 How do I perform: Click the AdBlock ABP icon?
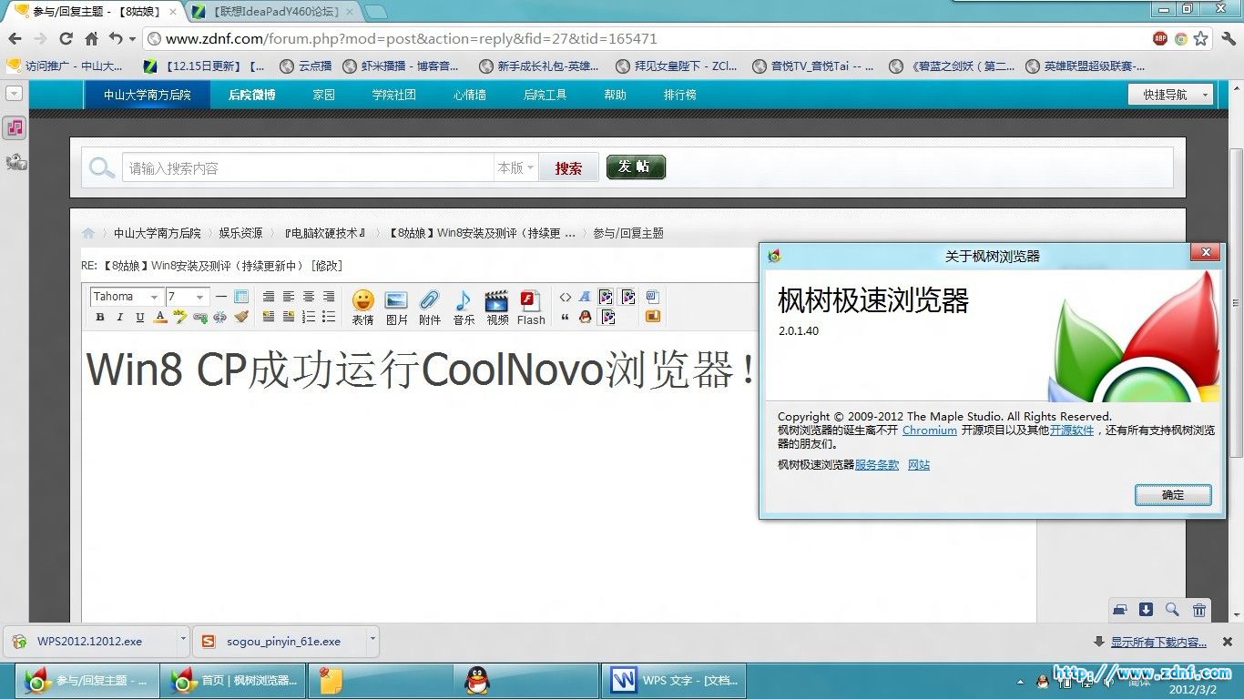click(x=1160, y=38)
